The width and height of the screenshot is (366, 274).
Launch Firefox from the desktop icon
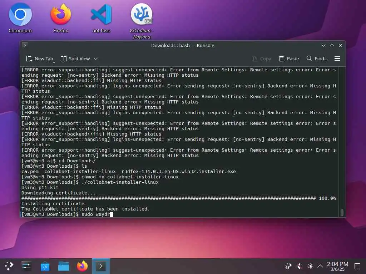60,18
